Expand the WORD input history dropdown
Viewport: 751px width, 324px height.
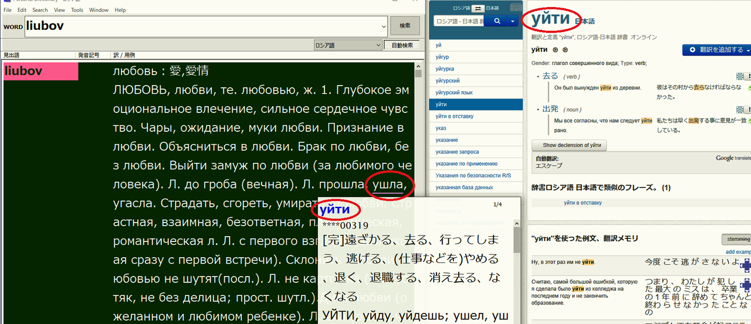(384, 26)
